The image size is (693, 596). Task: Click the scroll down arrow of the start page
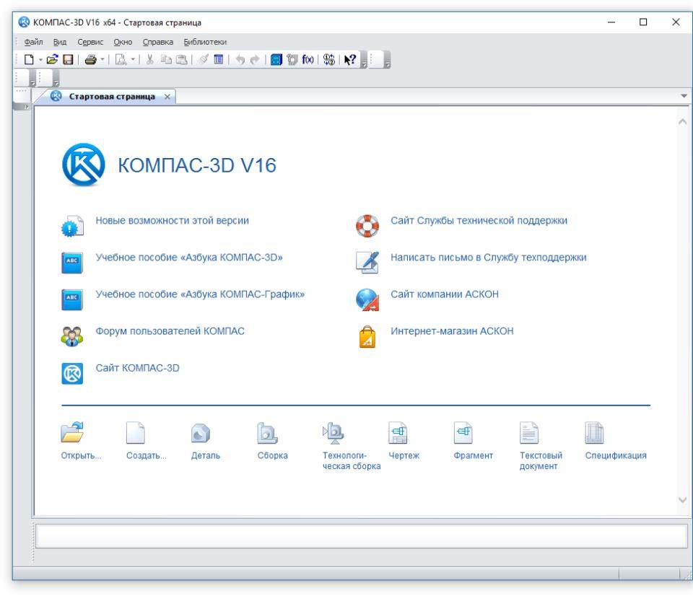[684, 500]
